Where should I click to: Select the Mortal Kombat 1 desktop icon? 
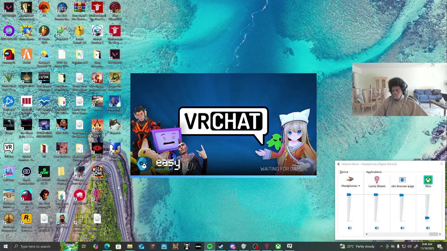tap(97, 34)
